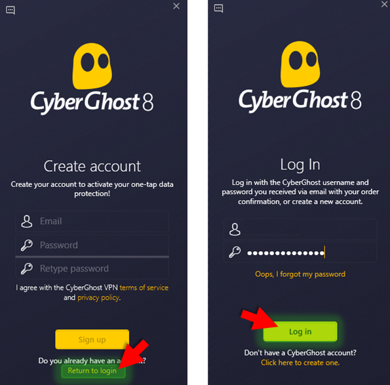
Task: Click the user icon in login username field
Action: click(235, 229)
